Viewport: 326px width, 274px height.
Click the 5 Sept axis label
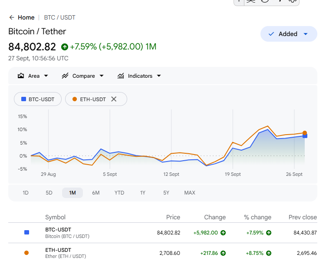[110, 174]
